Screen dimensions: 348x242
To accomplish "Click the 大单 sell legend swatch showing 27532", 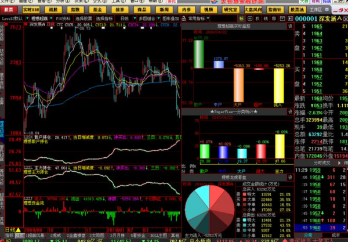I will tap(245, 225).
